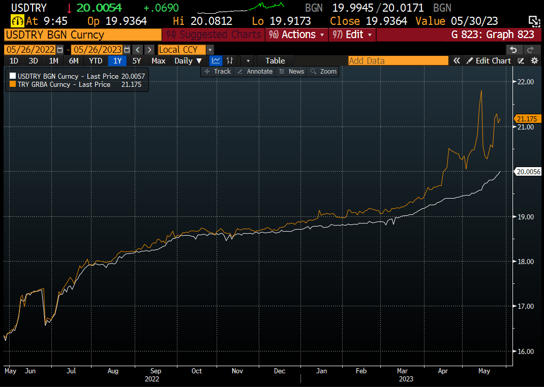Screen dimensions: 544x387
Task: Open the Table view
Action: coord(275,60)
